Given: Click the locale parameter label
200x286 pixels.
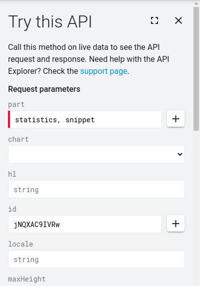Looking at the screenshot, I should [x=20, y=244].
